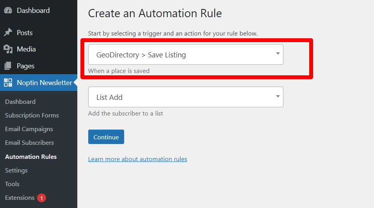Click the 'Add the subscriber to a list' text

[x=125, y=113]
